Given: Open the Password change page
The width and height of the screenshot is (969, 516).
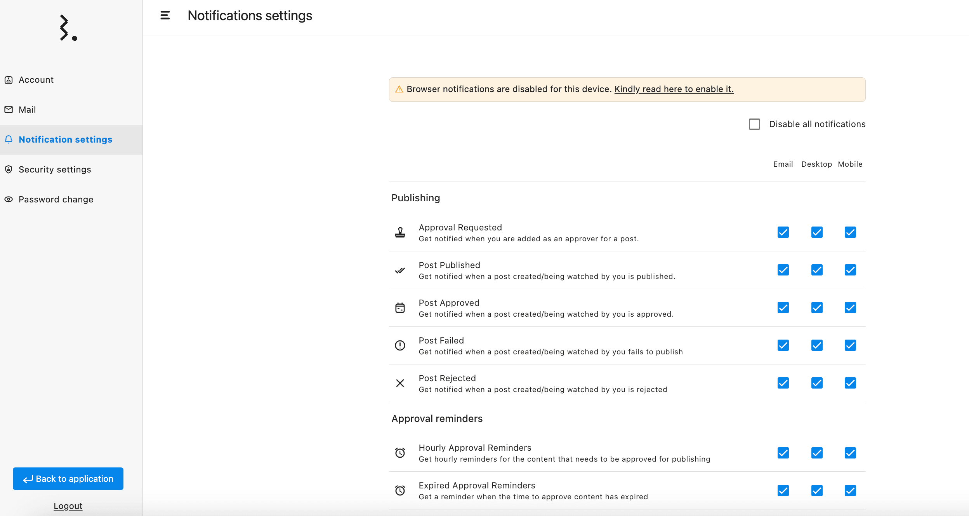Looking at the screenshot, I should pos(56,199).
